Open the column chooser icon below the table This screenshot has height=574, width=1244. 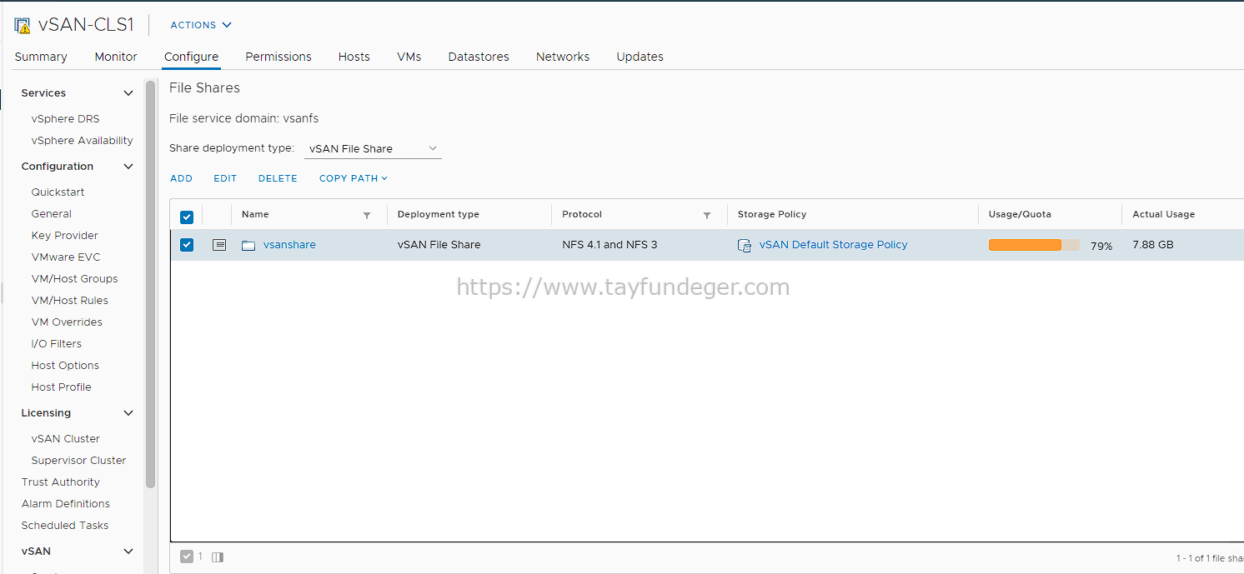(218, 557)
